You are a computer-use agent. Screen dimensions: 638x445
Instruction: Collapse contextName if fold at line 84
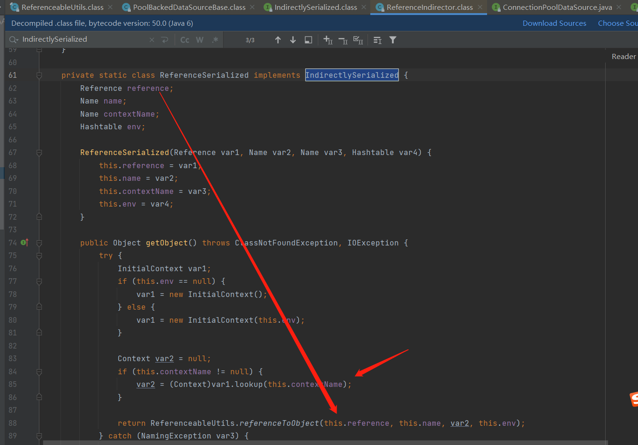coord(39,371)
